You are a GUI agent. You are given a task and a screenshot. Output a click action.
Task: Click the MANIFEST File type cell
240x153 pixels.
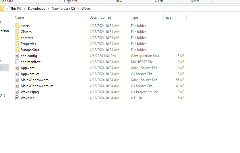click(142, 62)
